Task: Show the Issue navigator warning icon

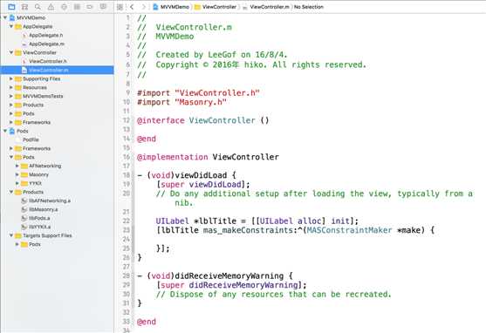Action: pyautogui.click(x=51, y=6)
